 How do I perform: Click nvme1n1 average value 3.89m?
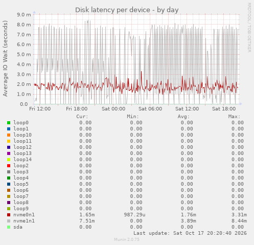pyautogui.click(x=189, y=221)
